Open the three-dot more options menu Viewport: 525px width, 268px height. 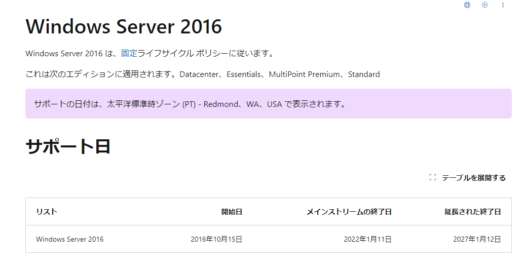(503, 5)
